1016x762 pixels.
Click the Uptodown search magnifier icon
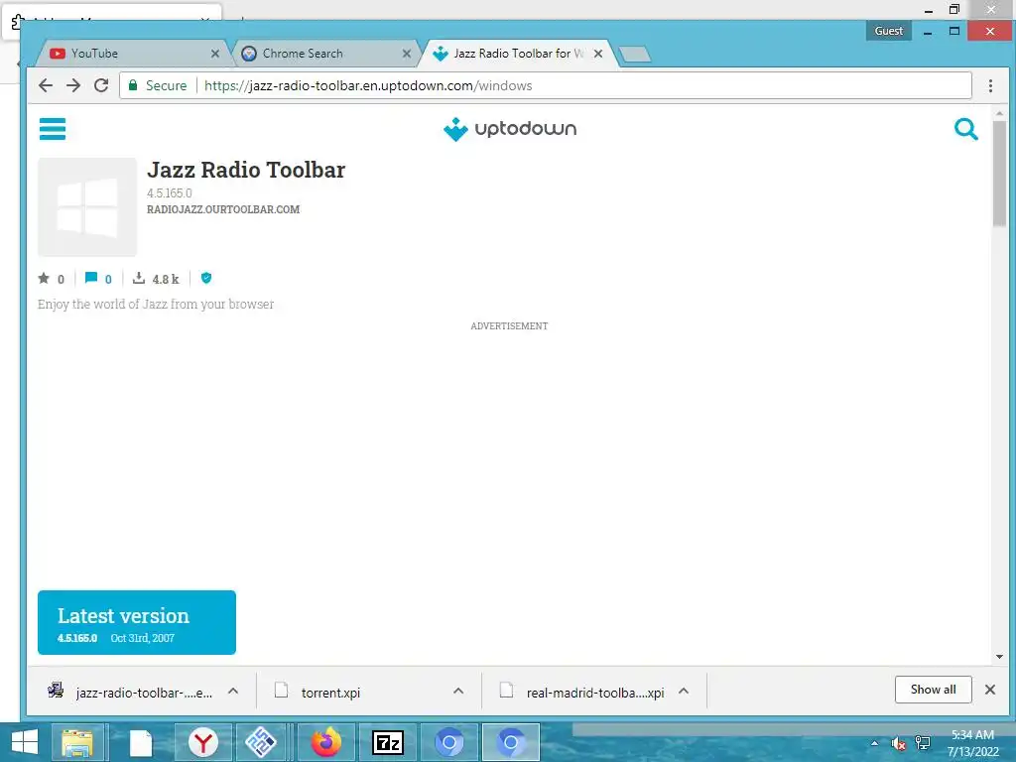click(965, 129)
